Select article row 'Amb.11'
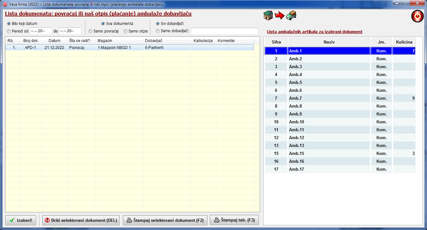 340,130
